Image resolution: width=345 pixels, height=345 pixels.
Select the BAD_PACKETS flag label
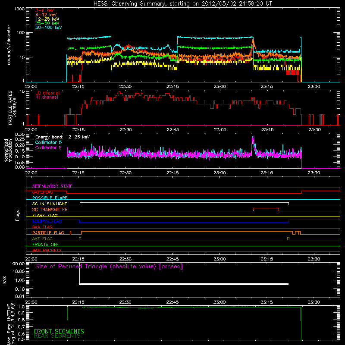pos(47,251)
